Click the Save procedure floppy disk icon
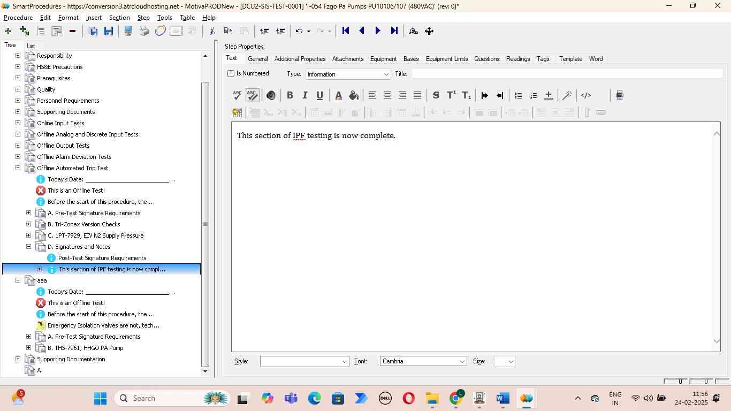This screenshot has height=411, width=731. pyautogui.click(x=109, y=31)
